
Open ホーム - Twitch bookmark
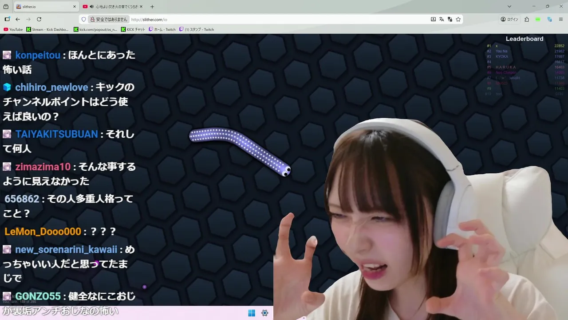pyautogui.click(x=162, y=29)
